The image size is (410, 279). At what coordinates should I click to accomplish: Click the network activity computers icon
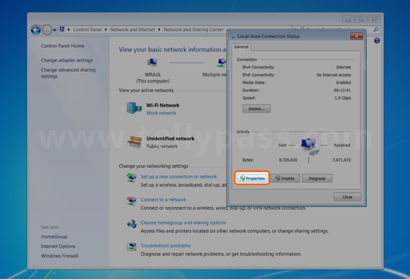pyautogui.click(x=309, y=146)
